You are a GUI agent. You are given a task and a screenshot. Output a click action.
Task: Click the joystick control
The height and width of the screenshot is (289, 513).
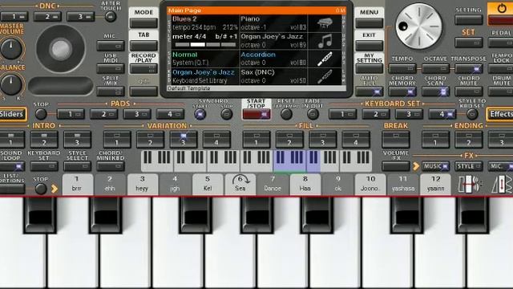61,49
